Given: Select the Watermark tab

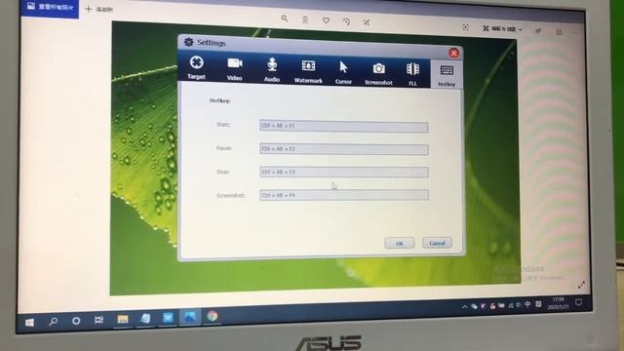Looking at the screenshot, I should [x=308, y=71].
